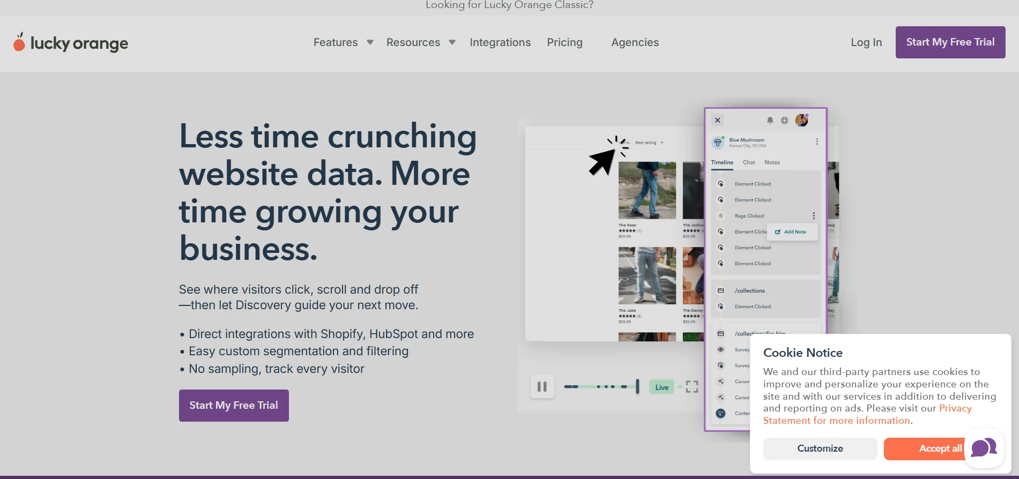Click the notification bell in the visitor panel
Screen dimensions: 1019x479
(x=770, y=121)
